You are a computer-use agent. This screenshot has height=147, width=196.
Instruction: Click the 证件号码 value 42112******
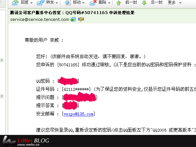[x=76, y=90]
